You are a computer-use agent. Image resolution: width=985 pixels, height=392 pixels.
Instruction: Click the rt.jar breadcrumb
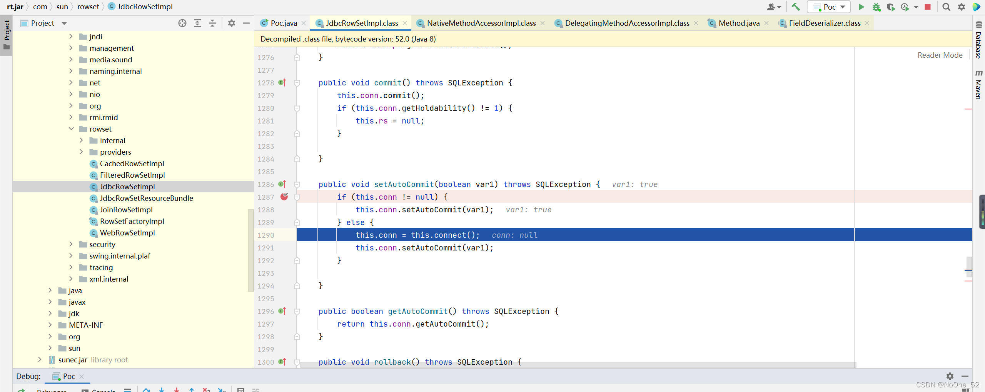tap(15, 7)
